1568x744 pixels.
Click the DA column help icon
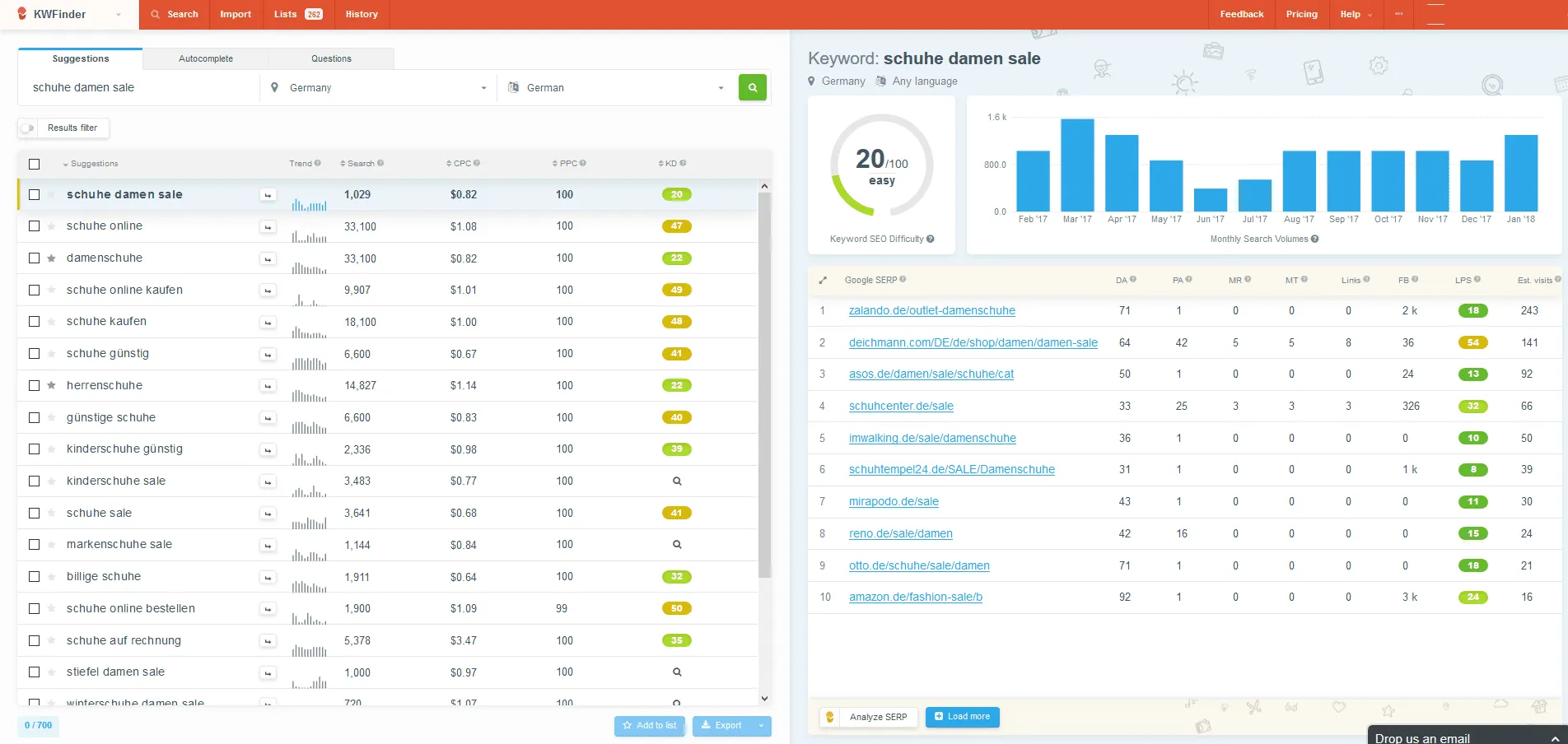pos(1133,280)
